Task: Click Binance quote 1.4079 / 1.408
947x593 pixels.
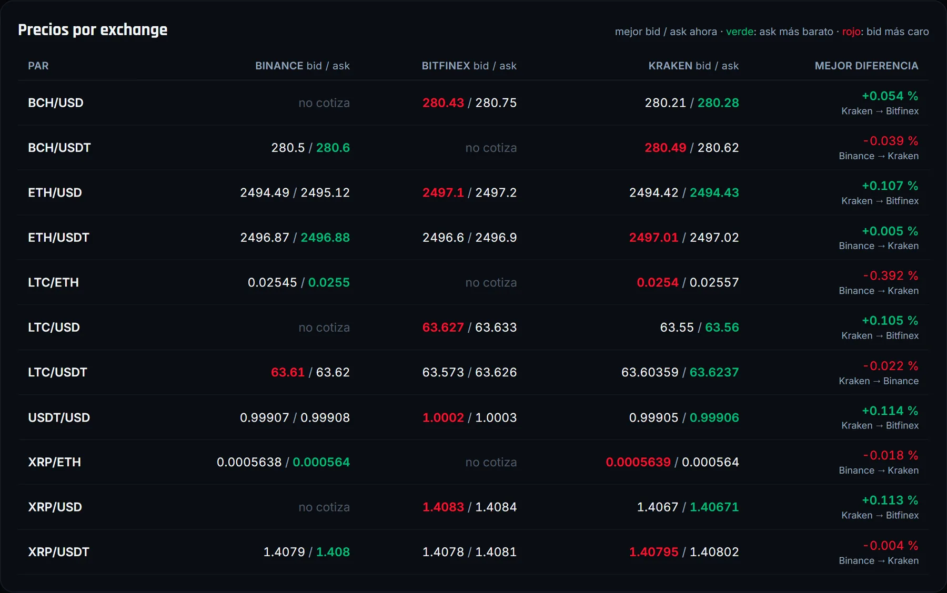Action: 306,552
